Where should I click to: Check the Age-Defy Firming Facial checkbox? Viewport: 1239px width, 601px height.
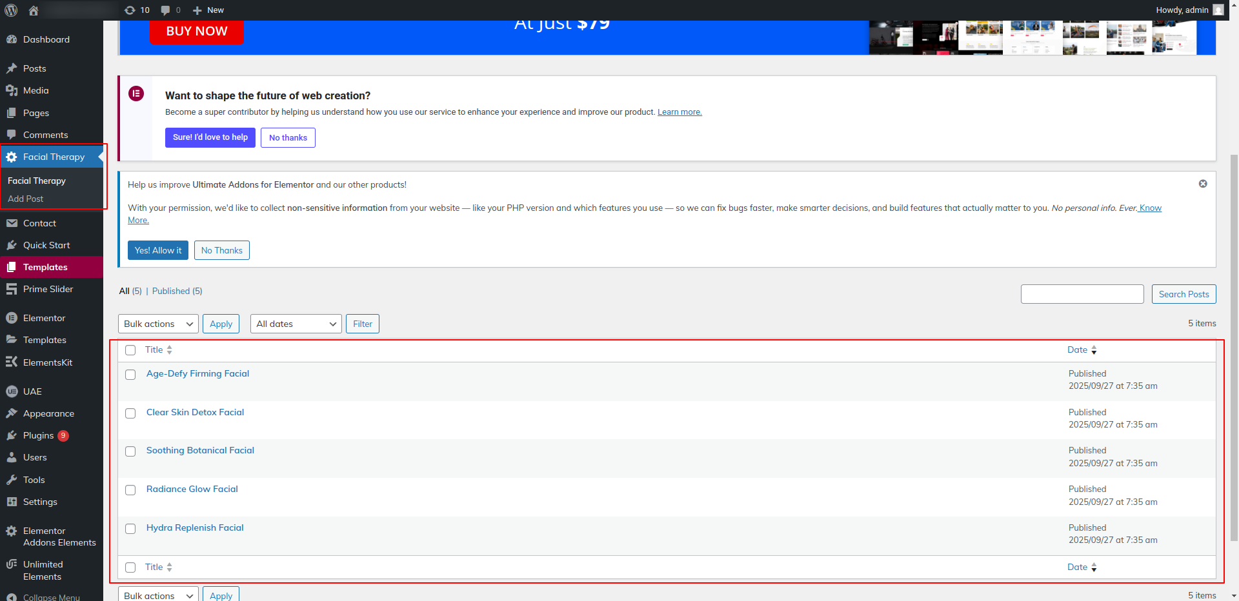coord(130,375)
